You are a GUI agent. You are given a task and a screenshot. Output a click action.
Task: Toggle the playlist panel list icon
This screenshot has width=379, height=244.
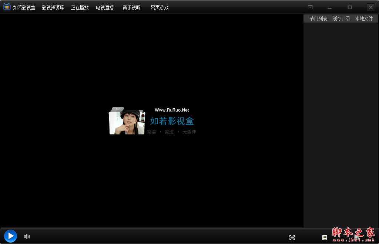click(x=325, y=237)
